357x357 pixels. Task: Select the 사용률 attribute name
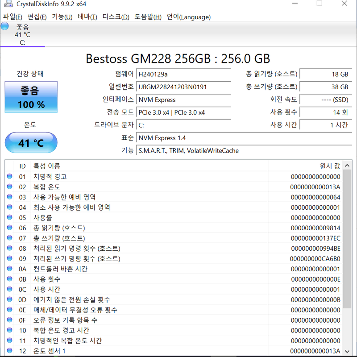point(43,218)
